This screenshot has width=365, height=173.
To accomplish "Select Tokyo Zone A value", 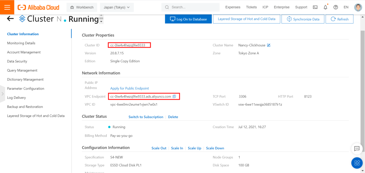I will [249, 53].
